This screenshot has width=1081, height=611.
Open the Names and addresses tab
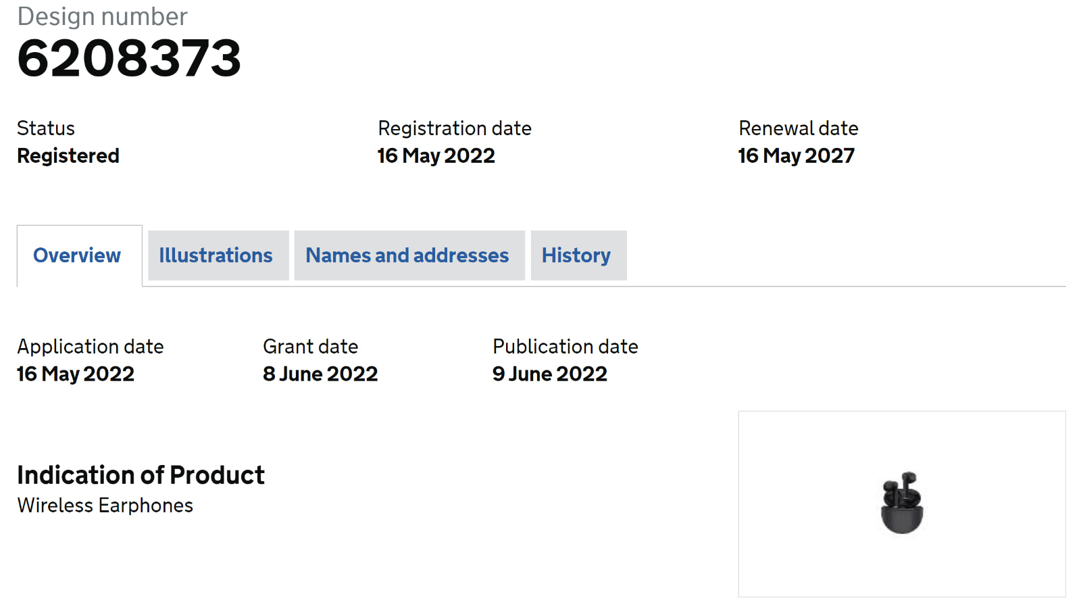point(407,255)
